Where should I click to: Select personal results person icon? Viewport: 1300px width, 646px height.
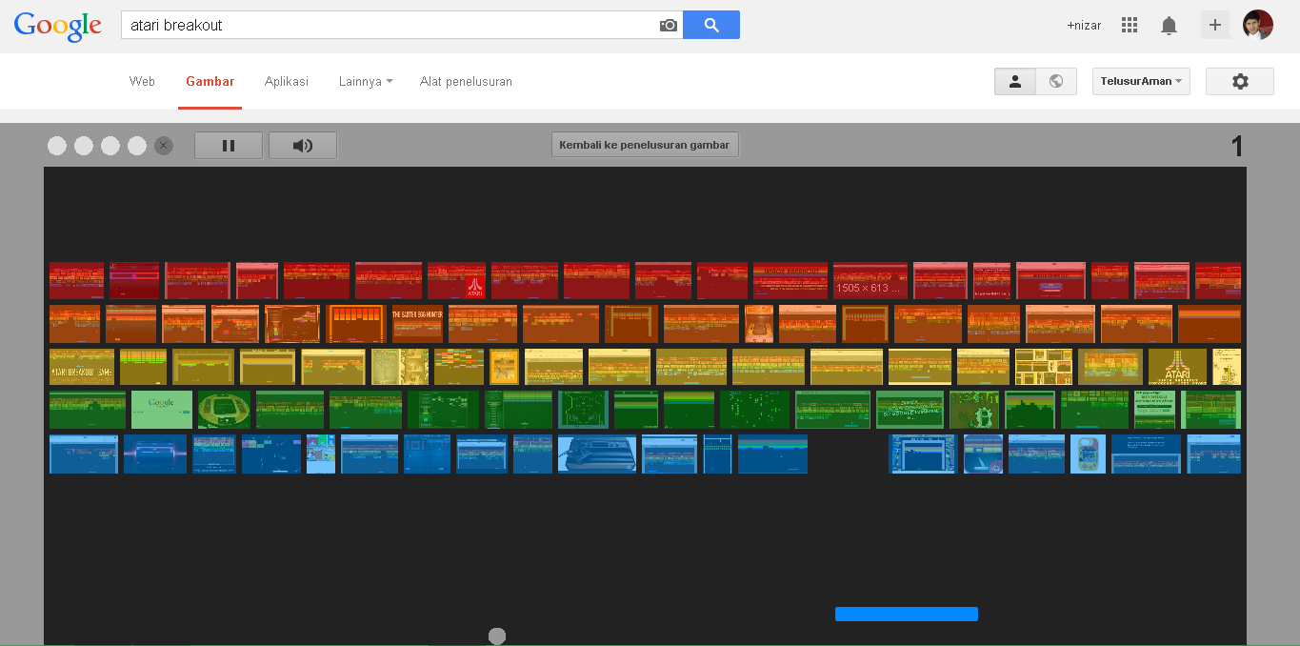click(1015, 82)
